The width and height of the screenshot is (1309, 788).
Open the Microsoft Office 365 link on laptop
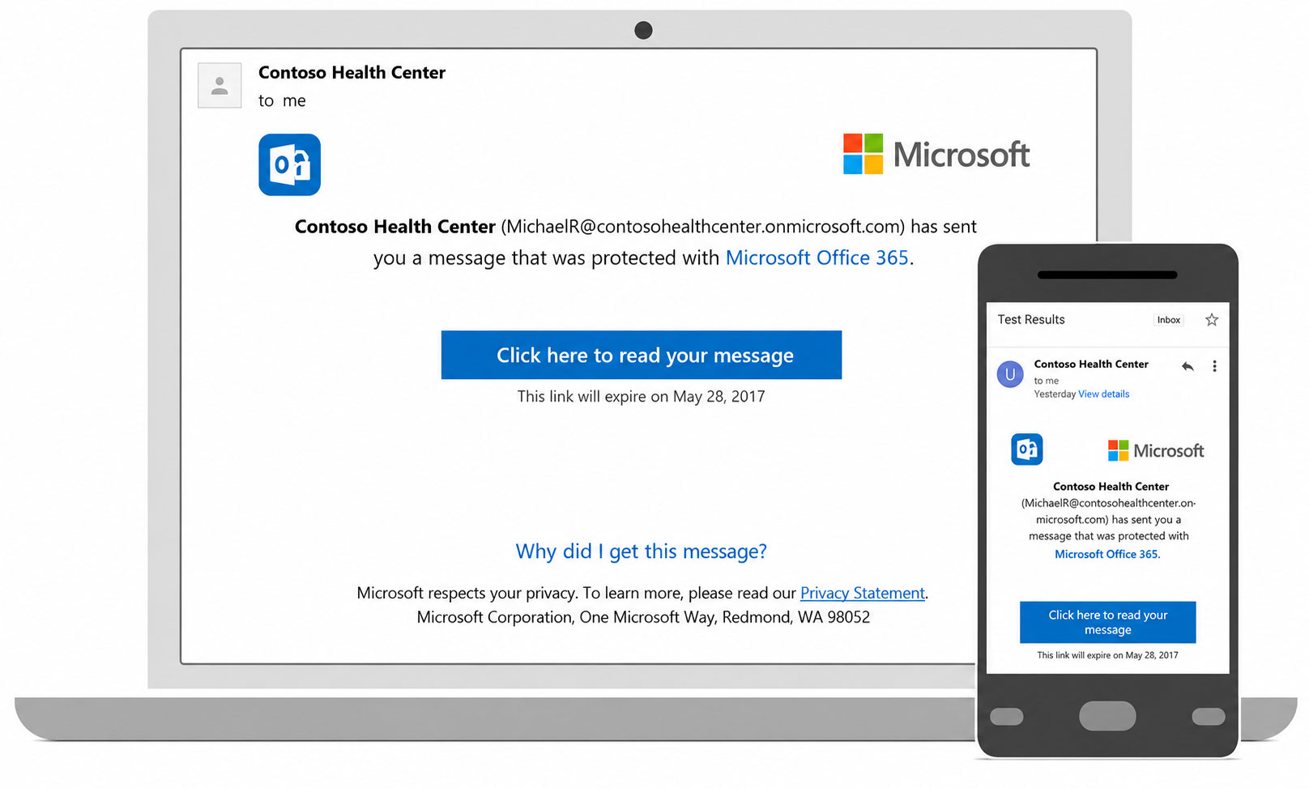point(817,258)
